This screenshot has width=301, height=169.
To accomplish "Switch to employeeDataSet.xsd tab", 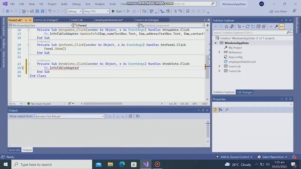I will pos(109,20).
